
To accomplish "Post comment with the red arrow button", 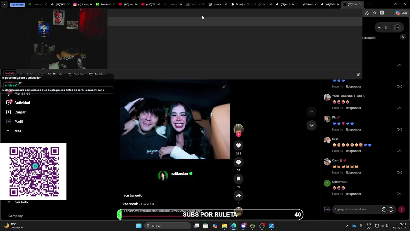I will [x=401, y=209].
